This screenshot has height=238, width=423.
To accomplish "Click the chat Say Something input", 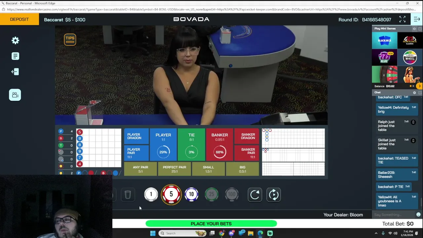I will [x=393, y=215].
